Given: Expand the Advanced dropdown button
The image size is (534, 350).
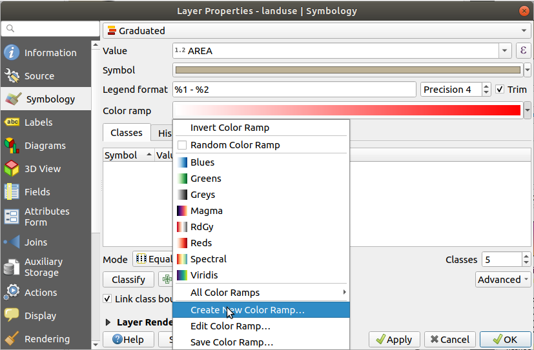Looking at the screenshot, I should click(x=503, y=279).
